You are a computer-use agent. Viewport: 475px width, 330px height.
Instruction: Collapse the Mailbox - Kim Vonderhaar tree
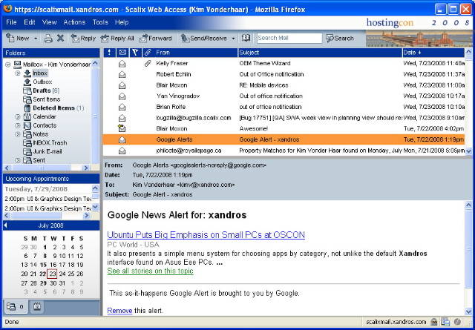tap(7, 65)
